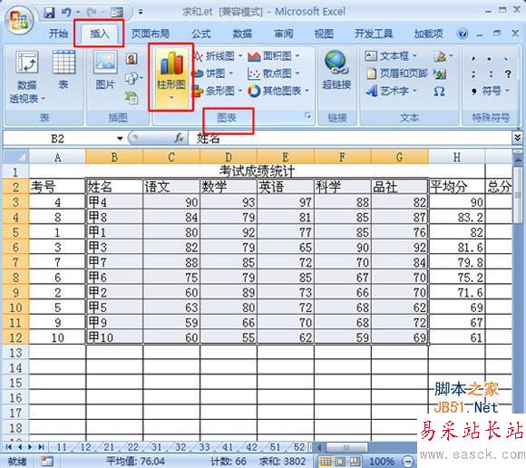Select column H header

coord(457,157)
